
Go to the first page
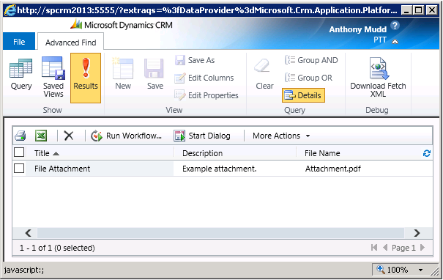point(374,248)
